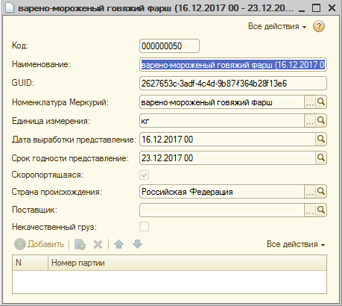Open help via question mark icon
The width and height of the screenshot is (342, 306).
point(319,26)
